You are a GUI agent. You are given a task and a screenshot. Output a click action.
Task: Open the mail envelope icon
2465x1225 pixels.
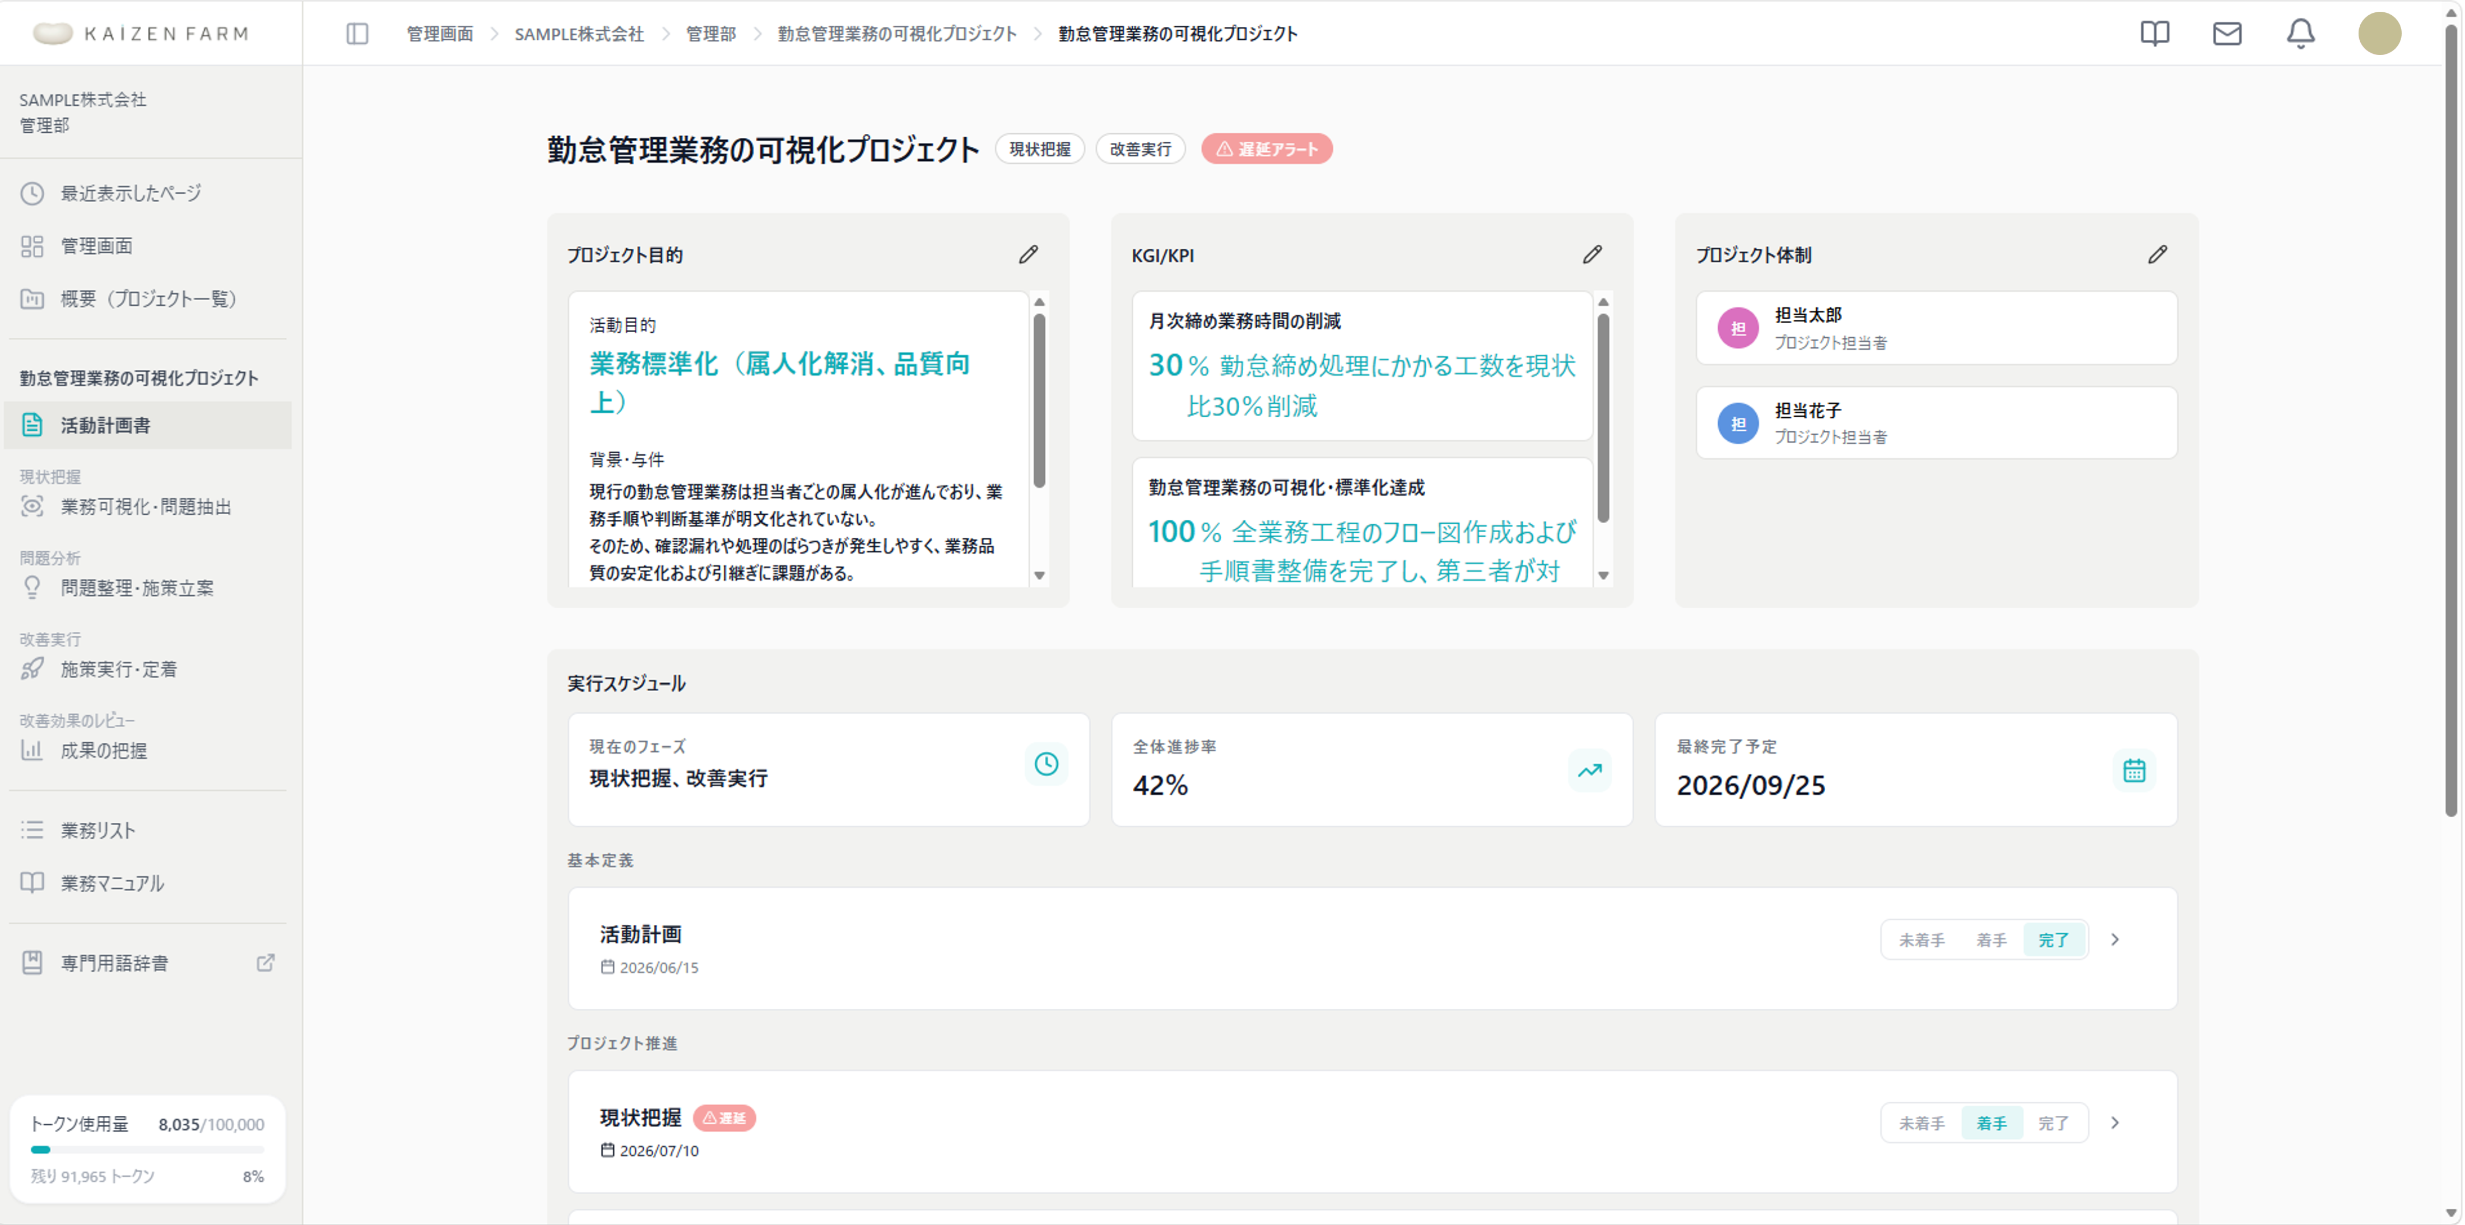coord(2227,34)
